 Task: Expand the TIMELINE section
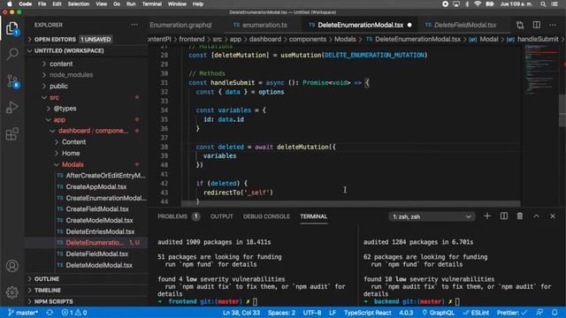point(87,291)
